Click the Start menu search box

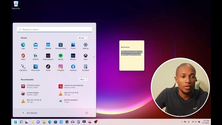point(54,30)
